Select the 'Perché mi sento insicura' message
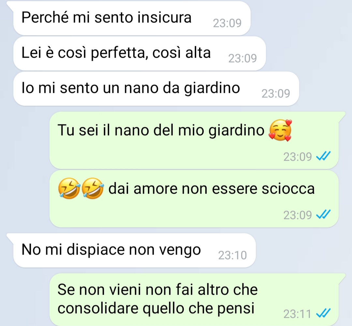The width and height of the screenshot is (352, 326). point(132,18)
